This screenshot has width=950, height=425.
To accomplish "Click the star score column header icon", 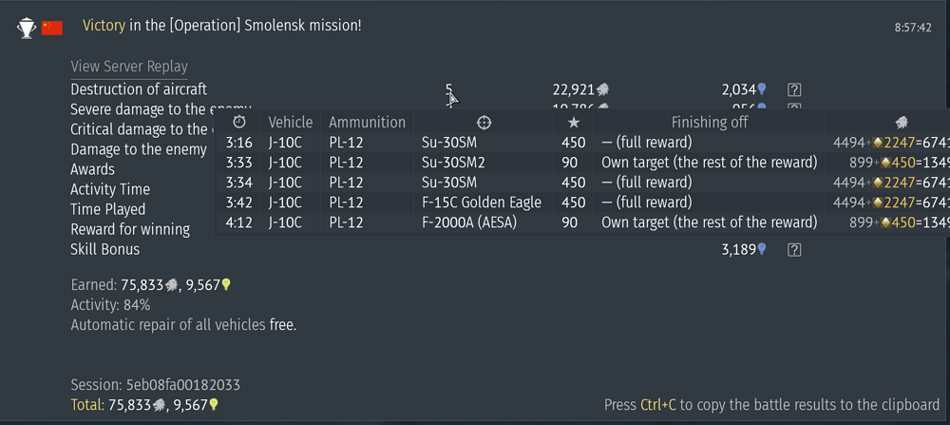I will click(x=573, y=122).
